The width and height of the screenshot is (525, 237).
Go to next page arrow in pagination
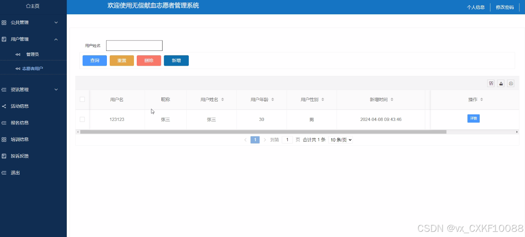(265, 140)
